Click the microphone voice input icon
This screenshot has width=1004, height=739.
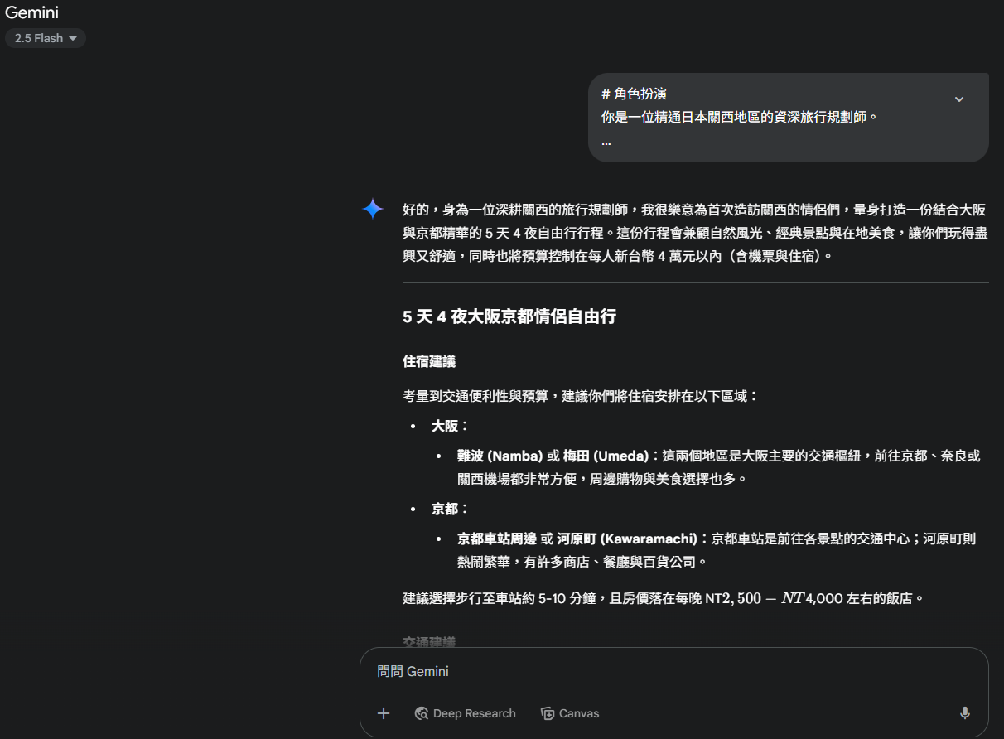(964, 713)
